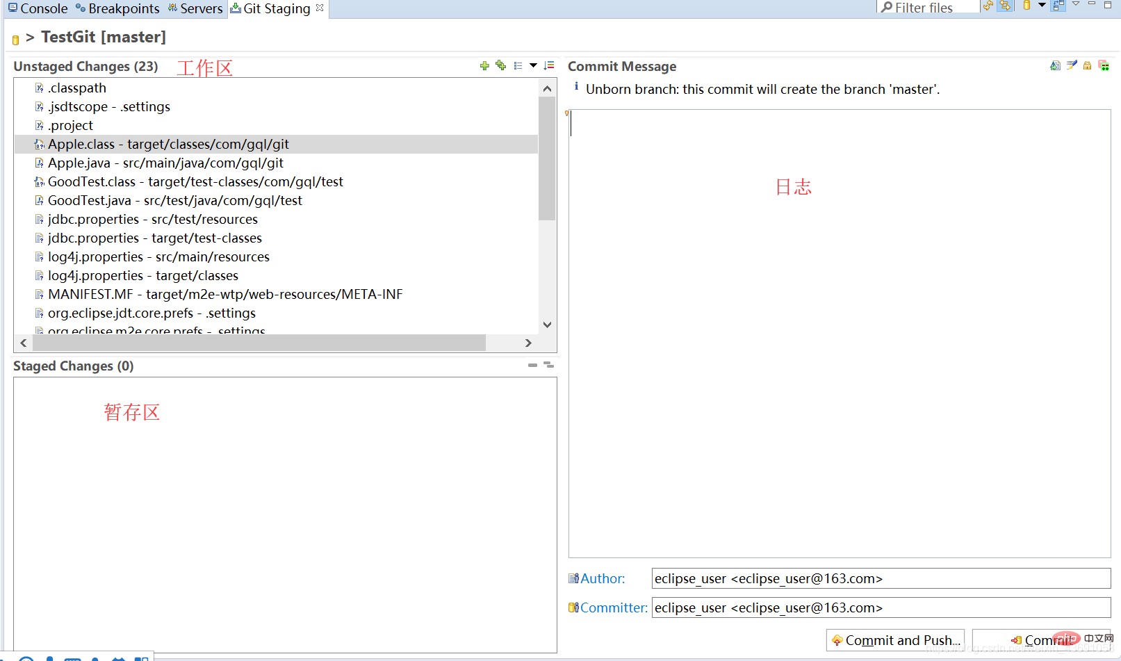Screen dimensions: 1121x661
Task: Click the content assist lightbulb by message box
Action: pos(567,113)
